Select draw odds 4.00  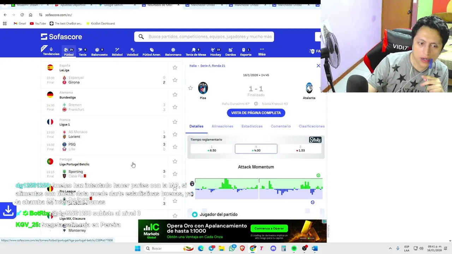point(256,149)
